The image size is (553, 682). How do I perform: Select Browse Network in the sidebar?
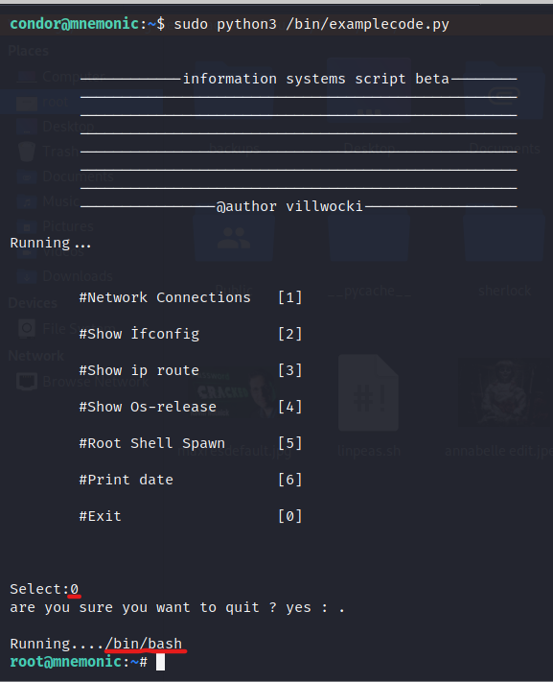point(82,382)
